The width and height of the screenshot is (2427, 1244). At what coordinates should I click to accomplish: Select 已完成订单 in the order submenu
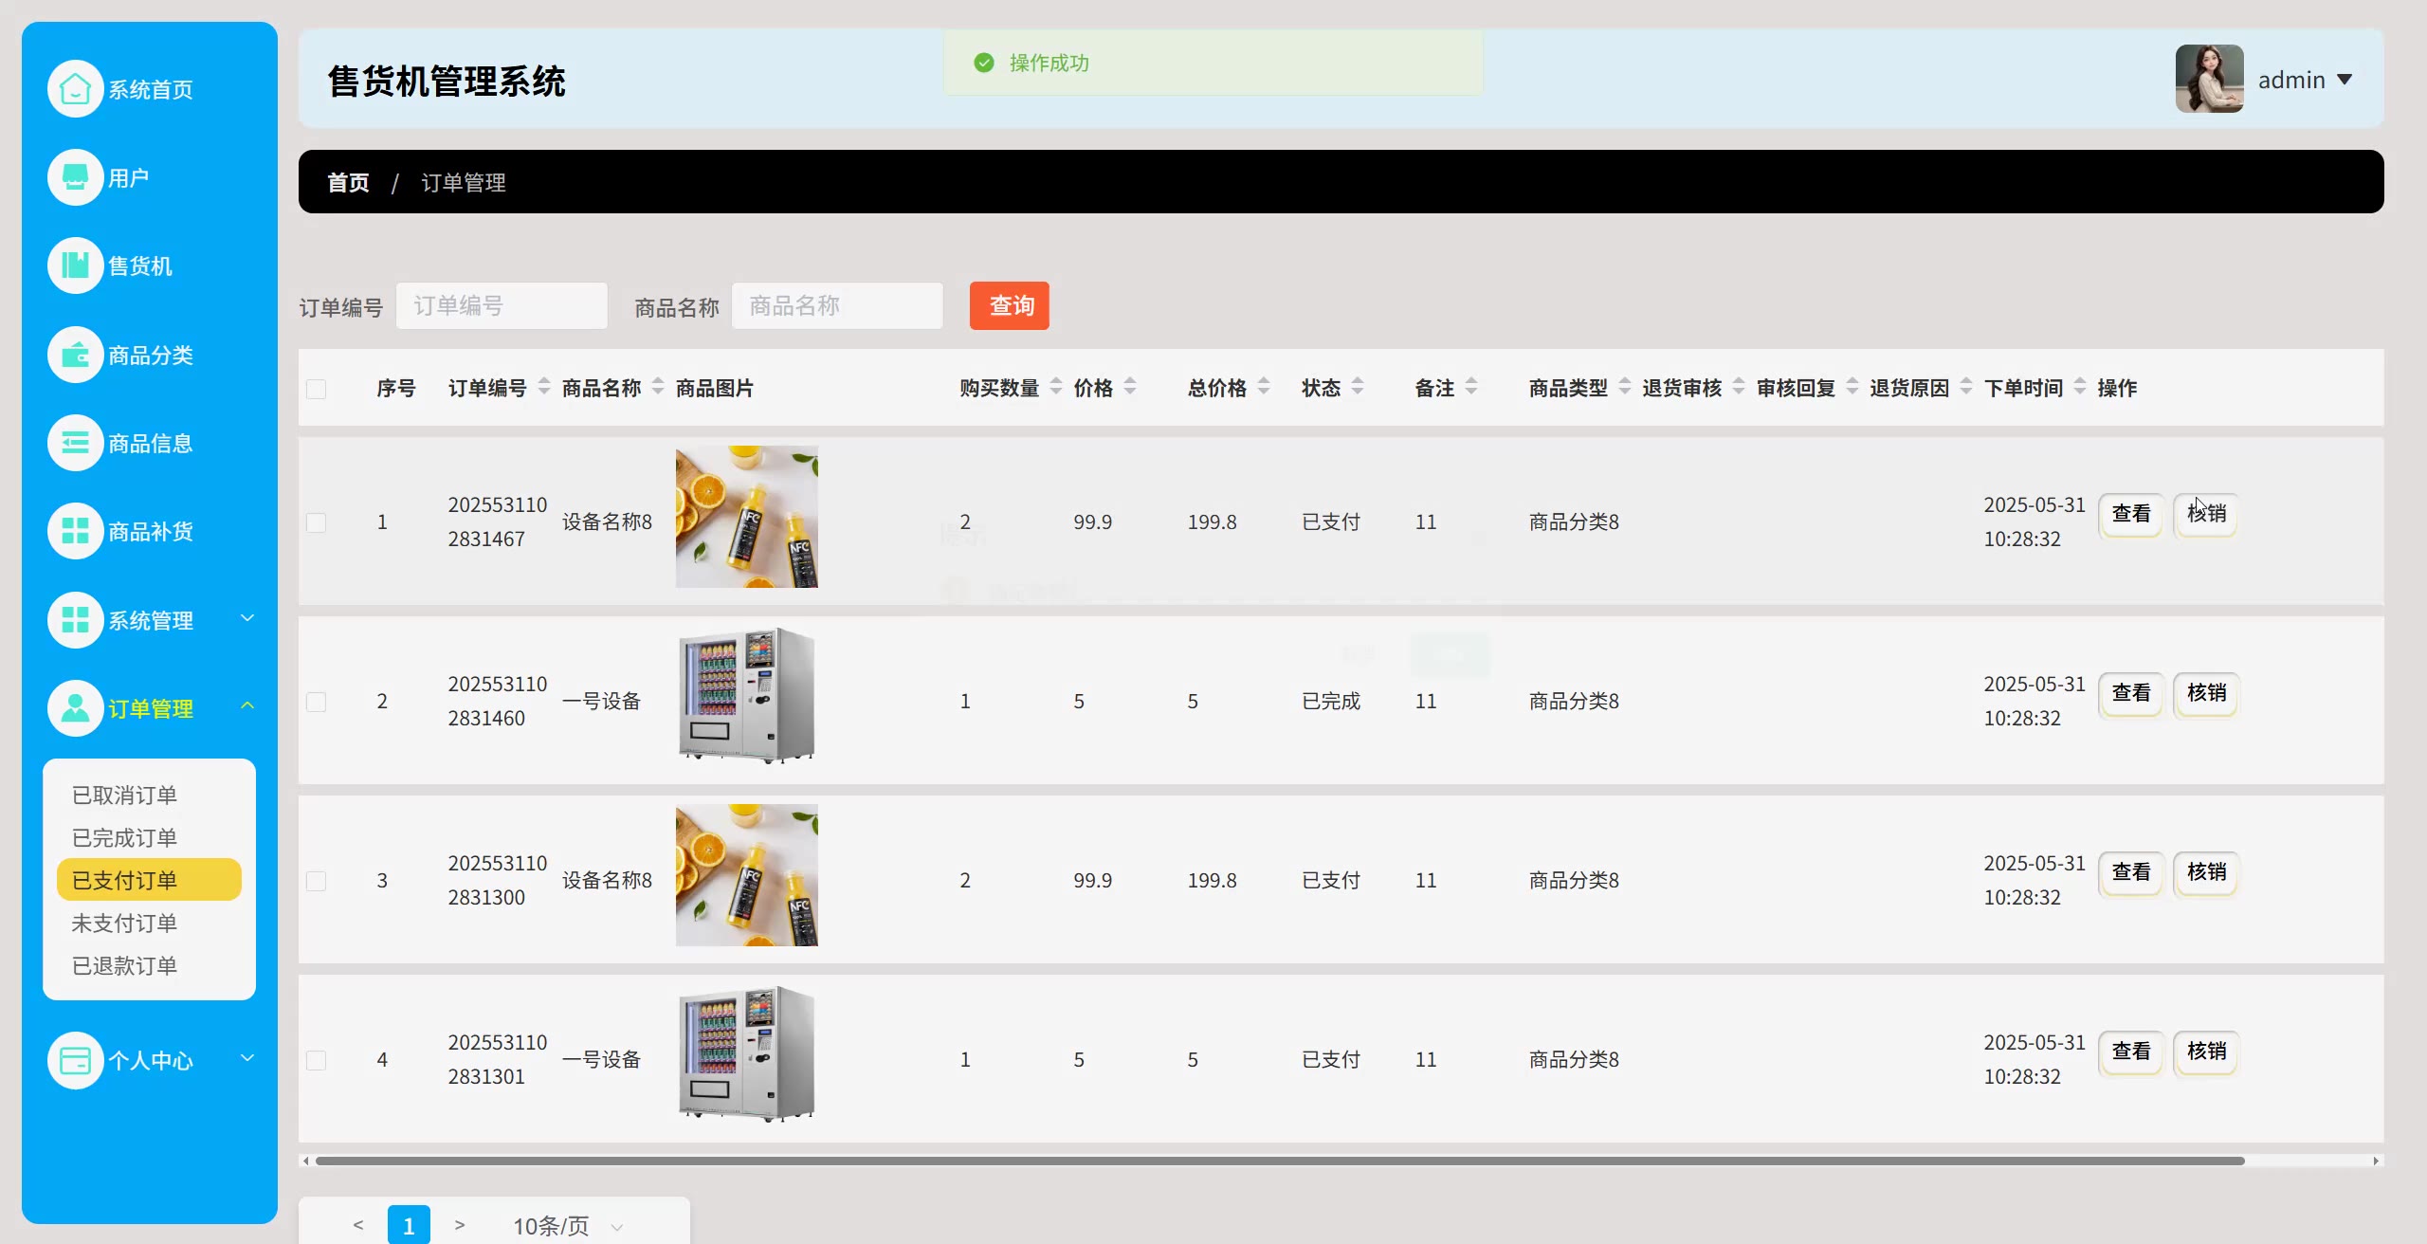tap(124, 837)
